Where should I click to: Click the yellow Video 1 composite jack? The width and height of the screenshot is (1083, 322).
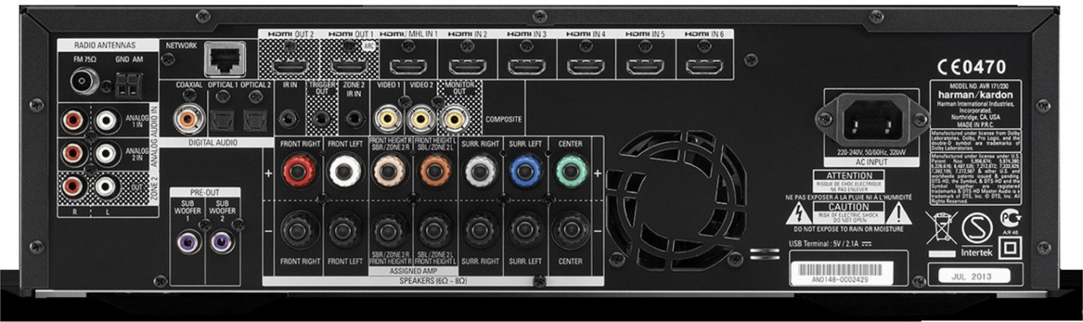pyautogui.click(x=391, y=116)
